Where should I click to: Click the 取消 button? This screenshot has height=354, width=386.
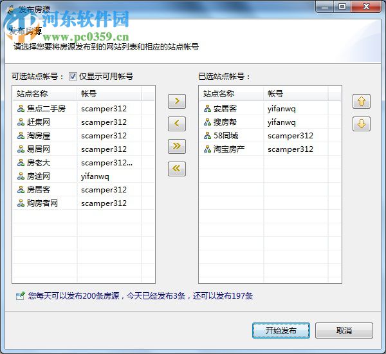(344, 331)
